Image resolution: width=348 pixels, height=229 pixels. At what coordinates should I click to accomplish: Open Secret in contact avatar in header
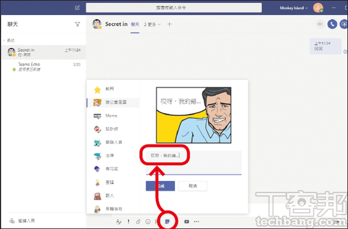[x=97, y=24]
